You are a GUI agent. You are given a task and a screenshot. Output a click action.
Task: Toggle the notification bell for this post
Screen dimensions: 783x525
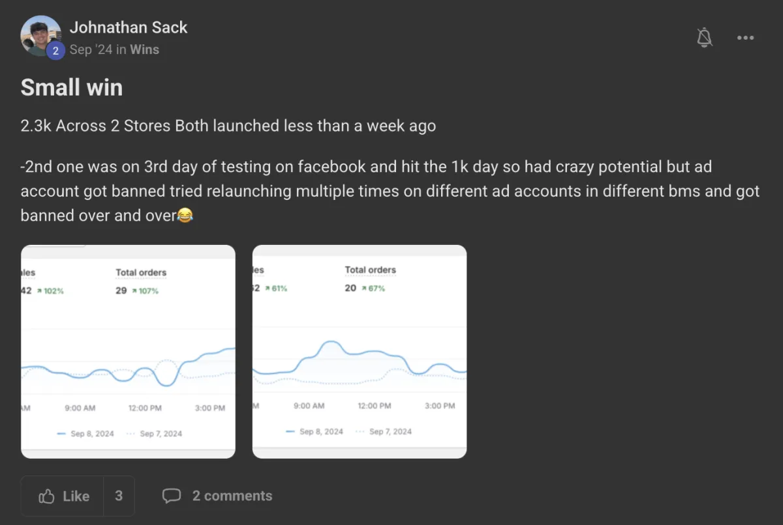704,38
